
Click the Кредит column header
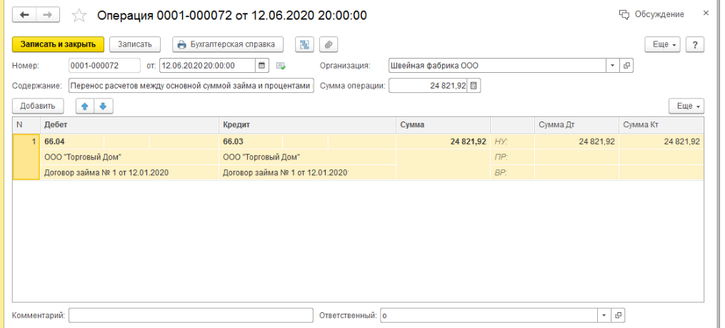point(307,125)
